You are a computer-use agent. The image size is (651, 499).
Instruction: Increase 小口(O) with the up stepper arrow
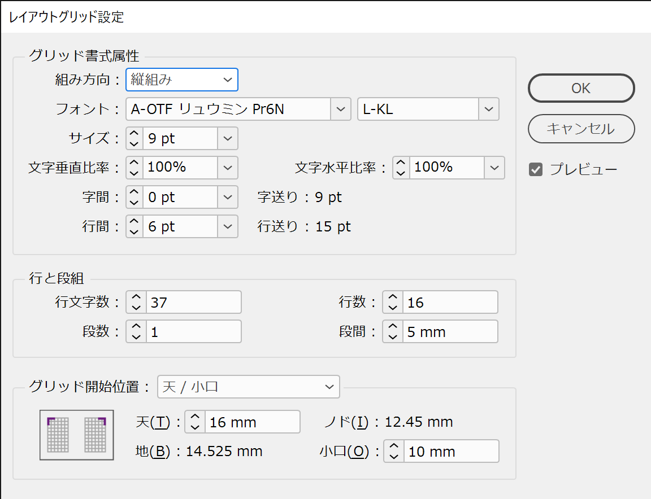pyautogui.click(x=394, y=446)
